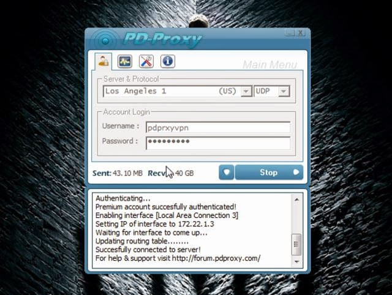
Task: Open the settings tools tab icon
Action: pos(146,61)
